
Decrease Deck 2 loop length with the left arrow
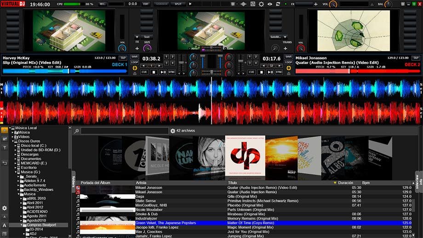(x=263, y=66)
